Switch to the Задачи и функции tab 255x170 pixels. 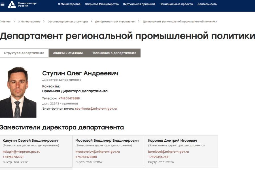67,53
